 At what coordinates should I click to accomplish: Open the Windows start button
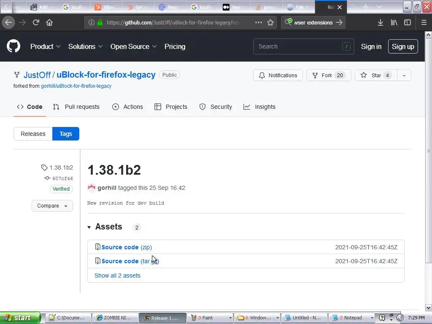[x=20, y=318]
